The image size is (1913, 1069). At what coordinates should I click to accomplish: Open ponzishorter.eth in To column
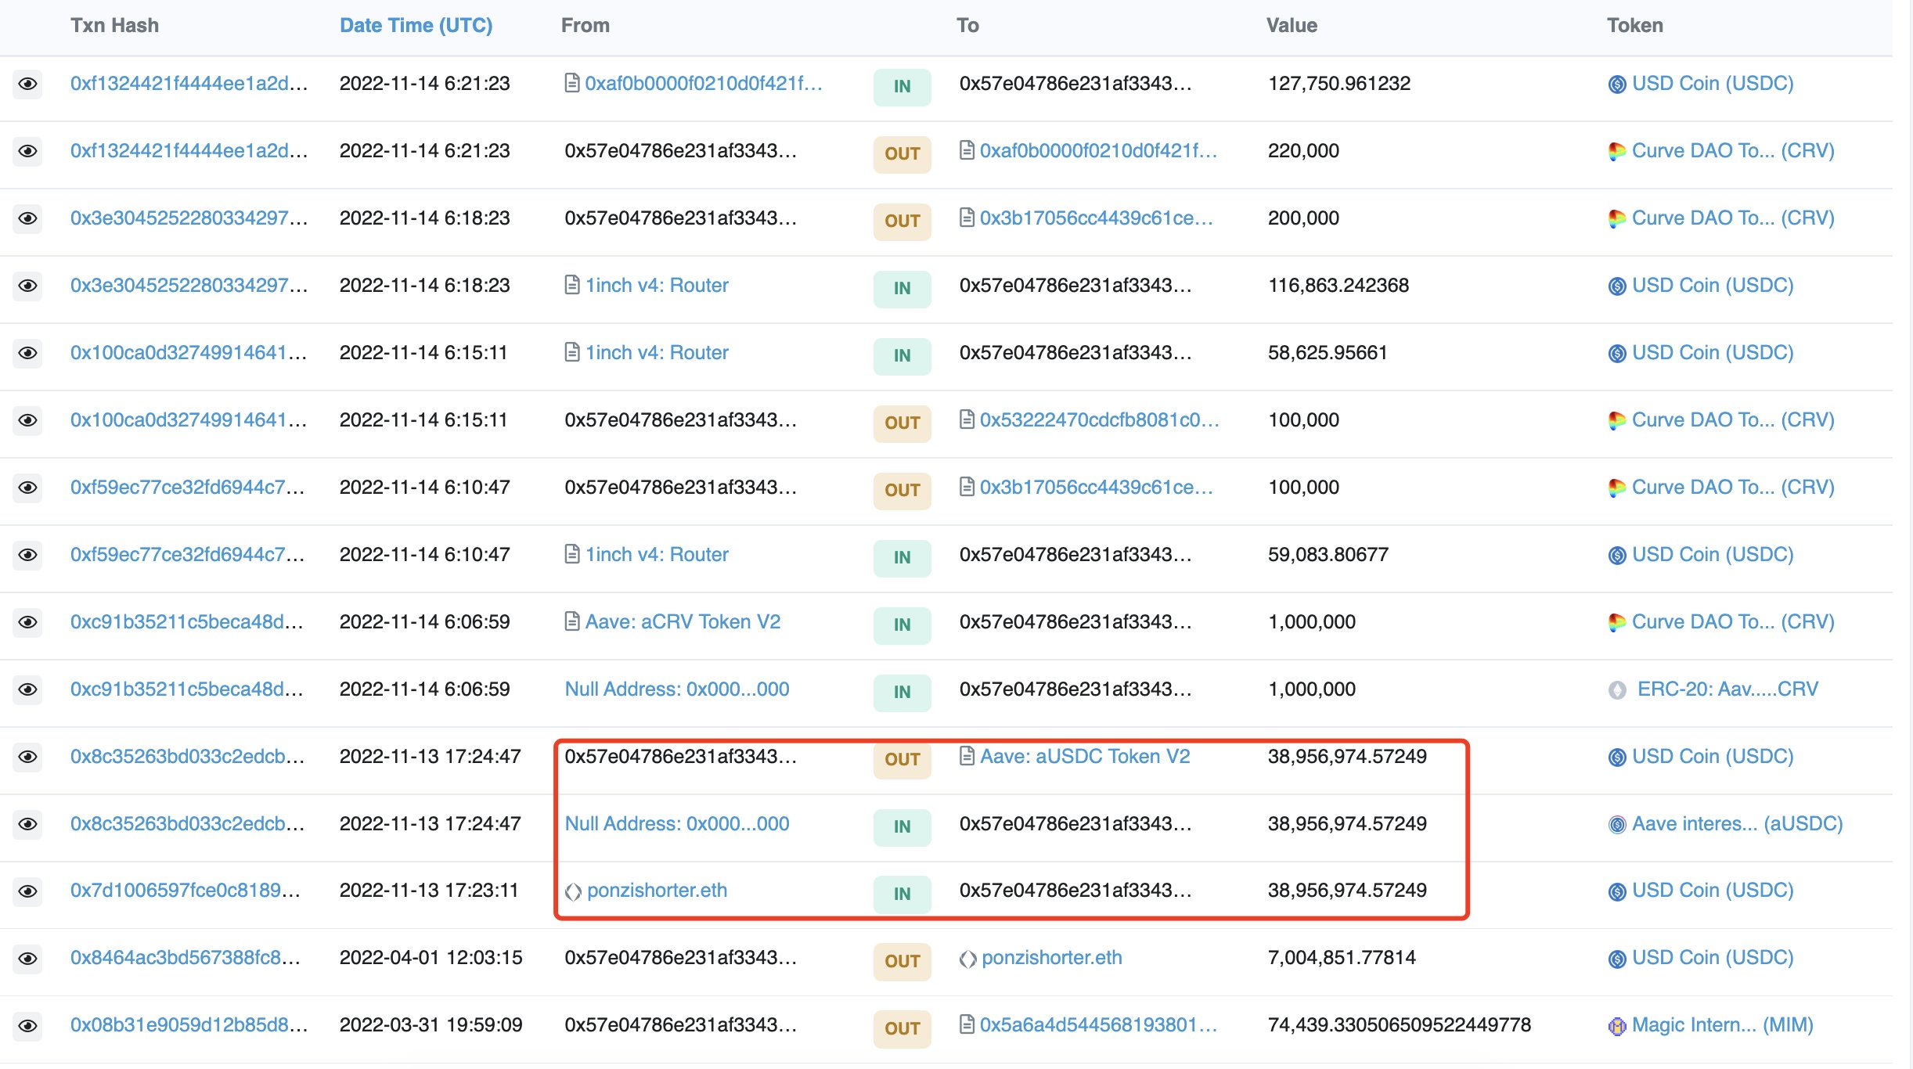click(1051, 957)
